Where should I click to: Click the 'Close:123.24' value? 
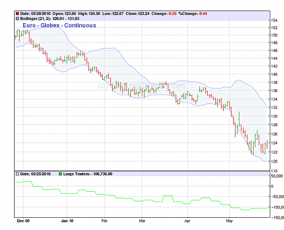138,14
